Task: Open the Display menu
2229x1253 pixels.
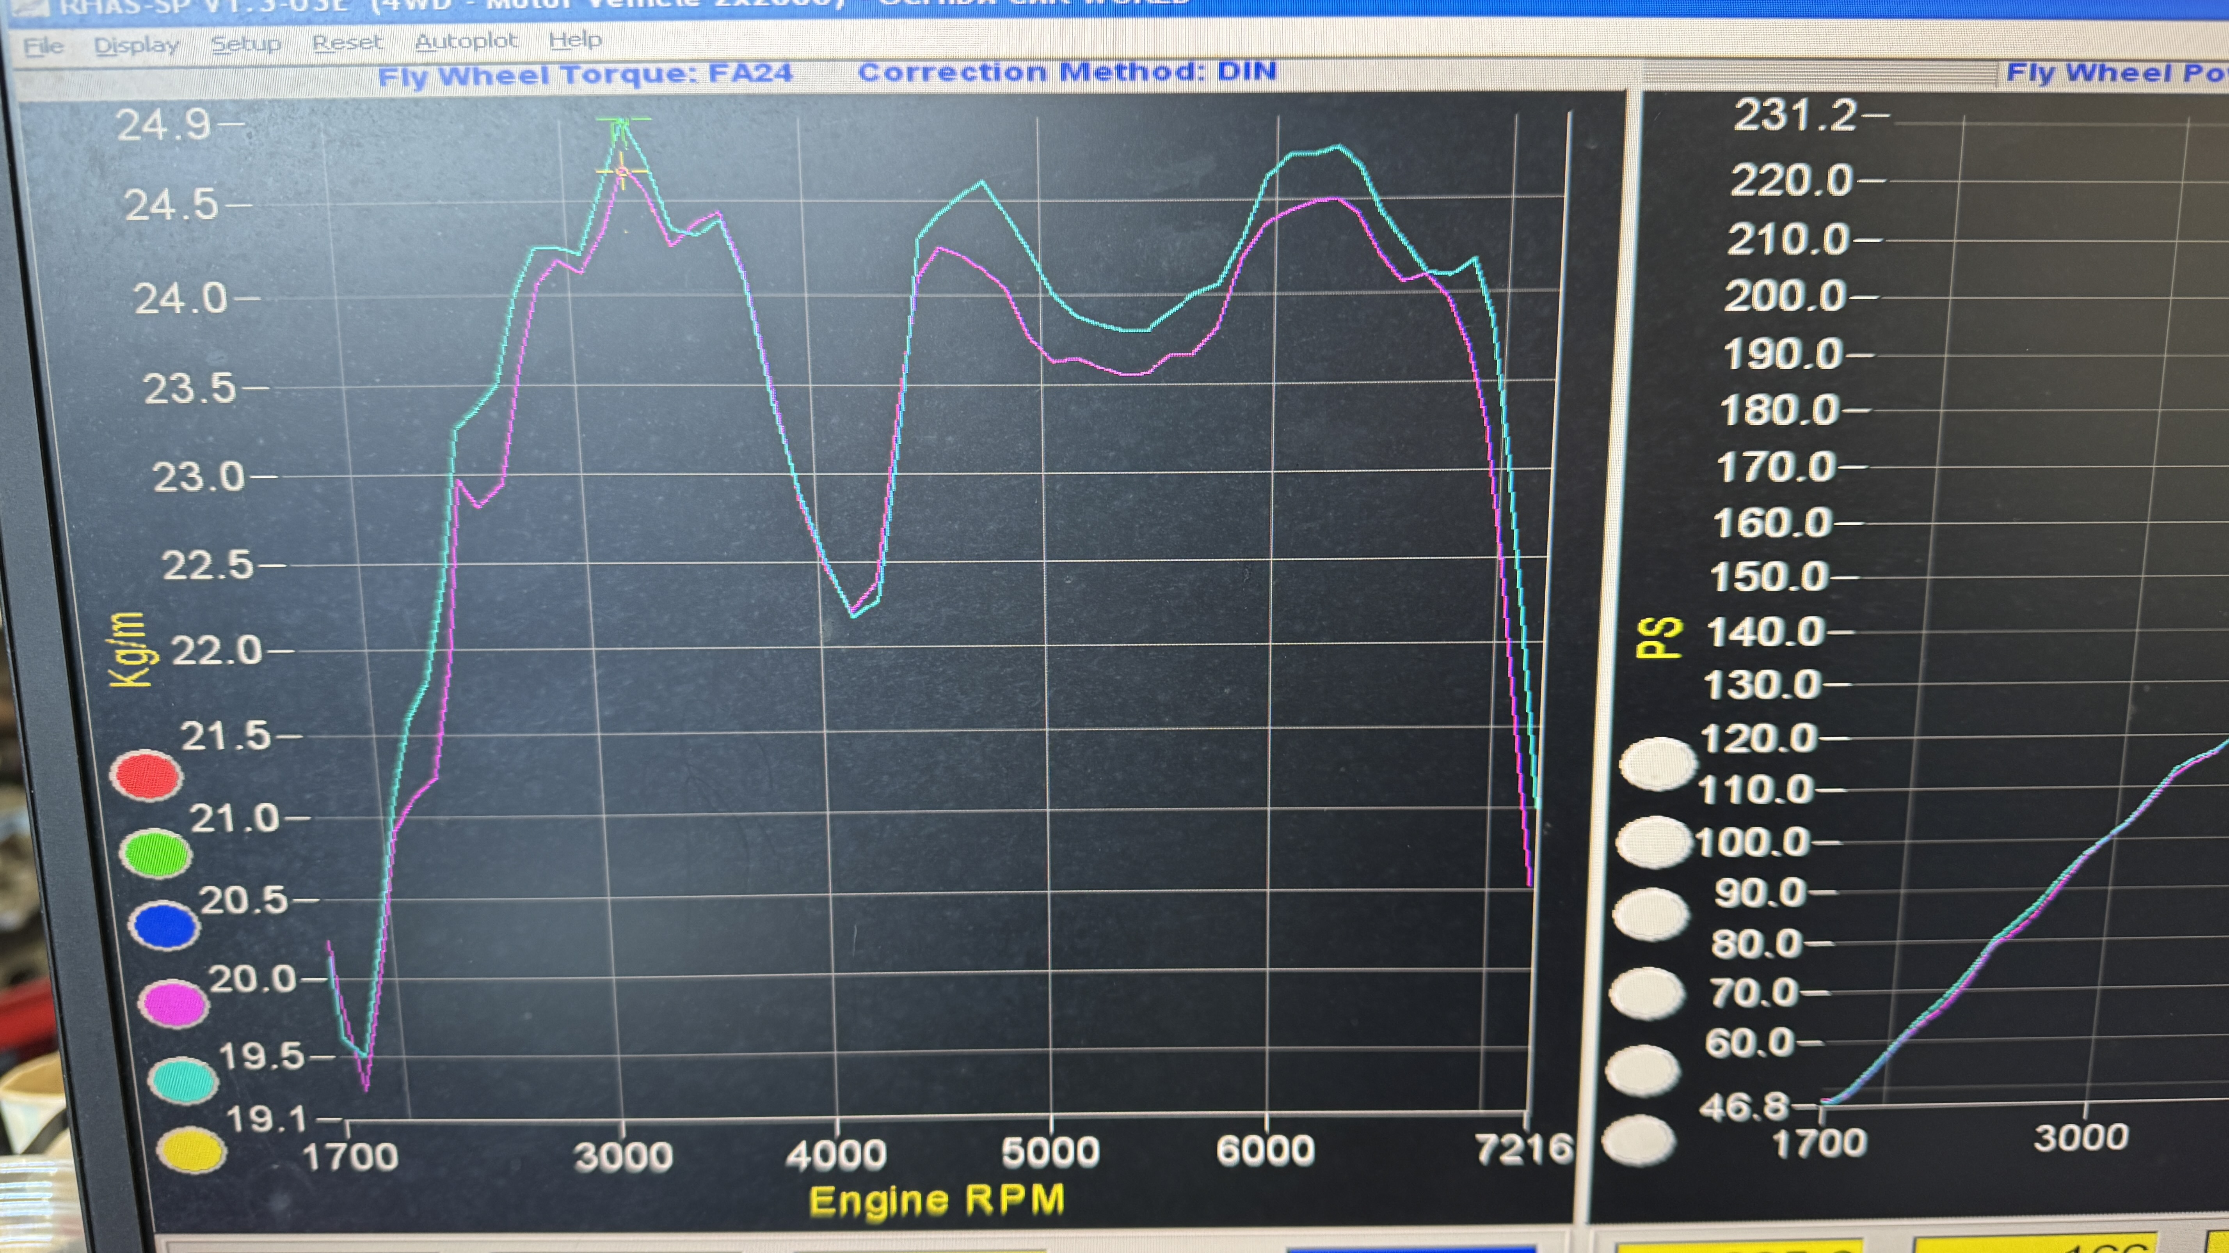Action: (136, 45)
